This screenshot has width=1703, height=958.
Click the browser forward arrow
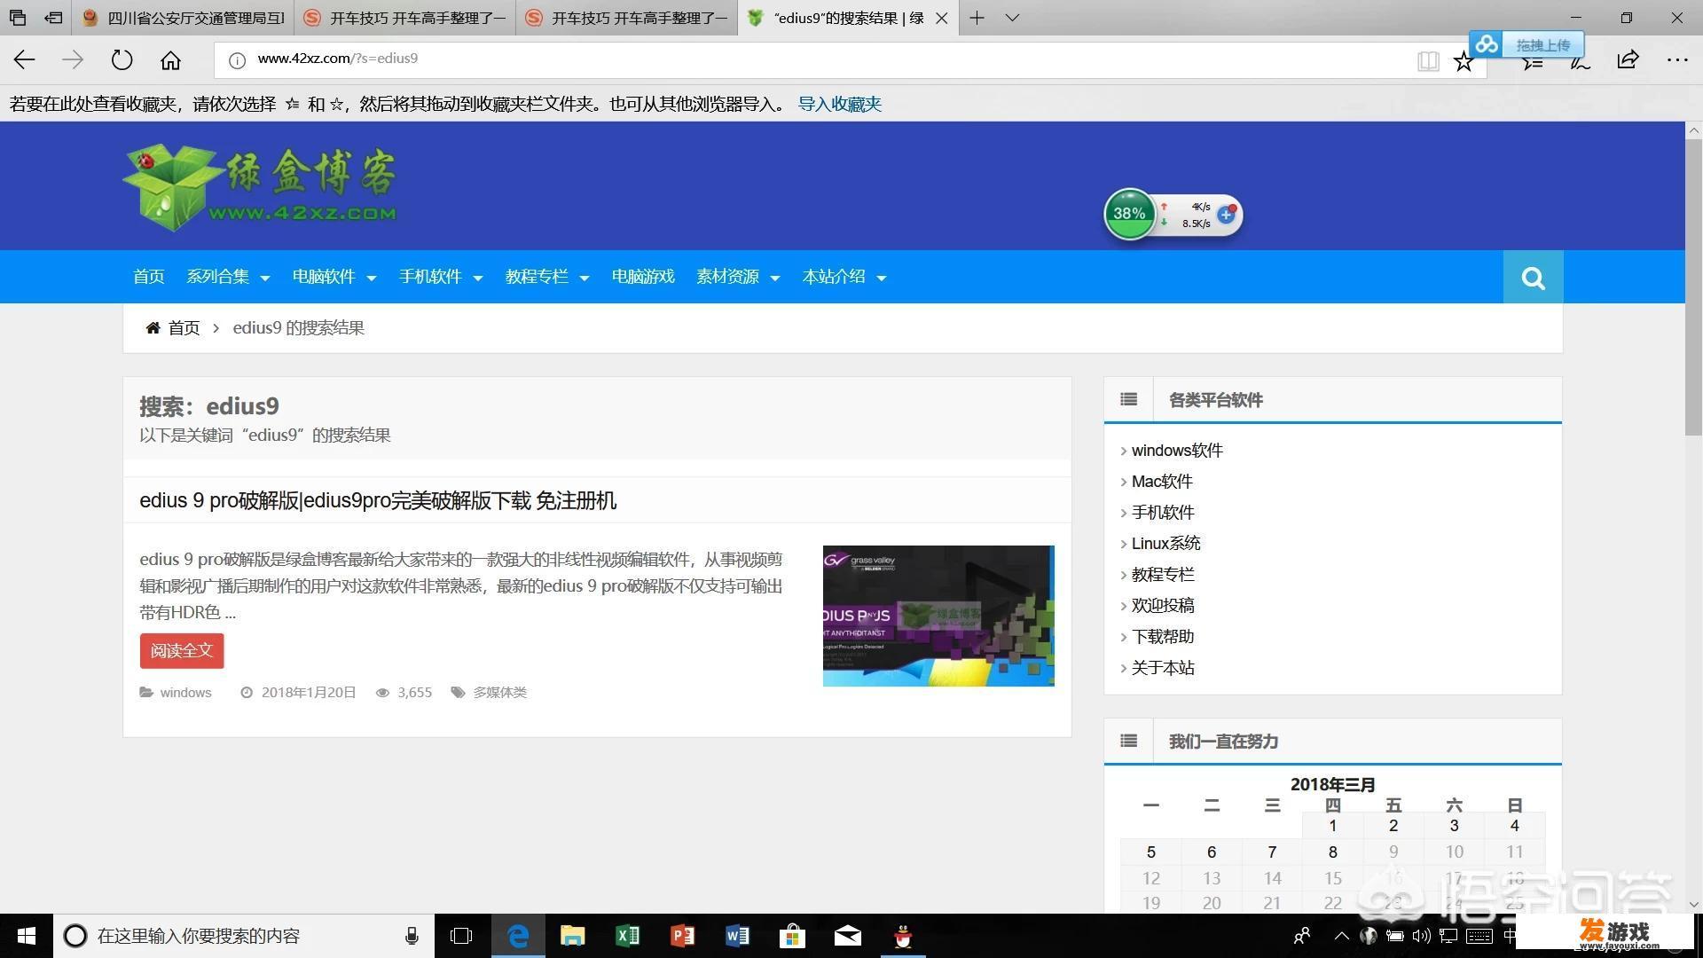pos(73,59)
